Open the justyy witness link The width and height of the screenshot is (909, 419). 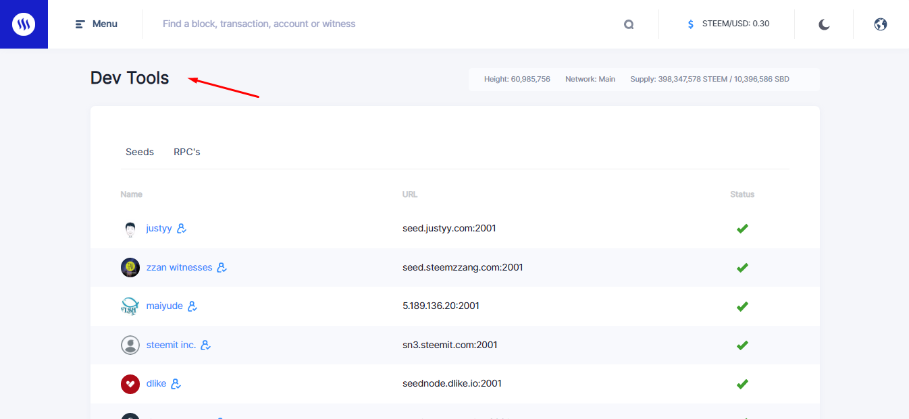[159, 228]
